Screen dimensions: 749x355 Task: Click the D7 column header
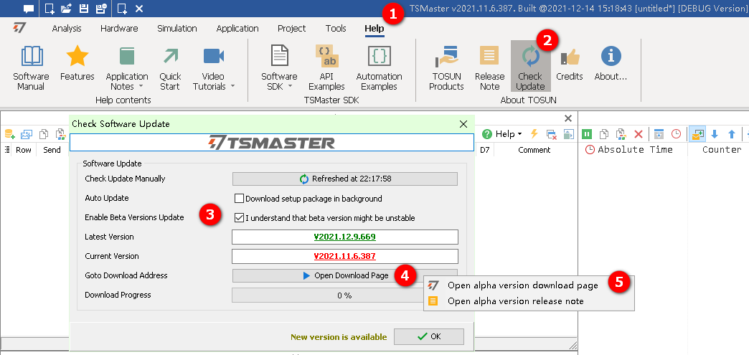(485, 150)
